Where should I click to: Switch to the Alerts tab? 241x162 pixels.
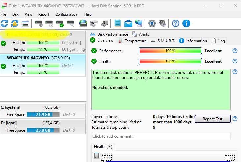coord(140,34)
